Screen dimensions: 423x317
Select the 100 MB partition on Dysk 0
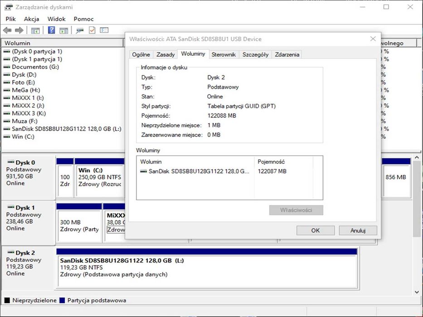pos(65,178)
